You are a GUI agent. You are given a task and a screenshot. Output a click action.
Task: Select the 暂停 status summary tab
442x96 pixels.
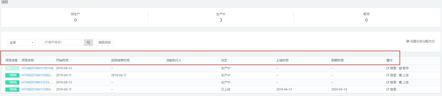[366, 17]
